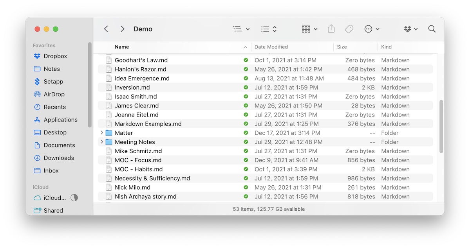The image size is (470, 249).
Task: Sort by the Size column header
Action: [342, 47]
